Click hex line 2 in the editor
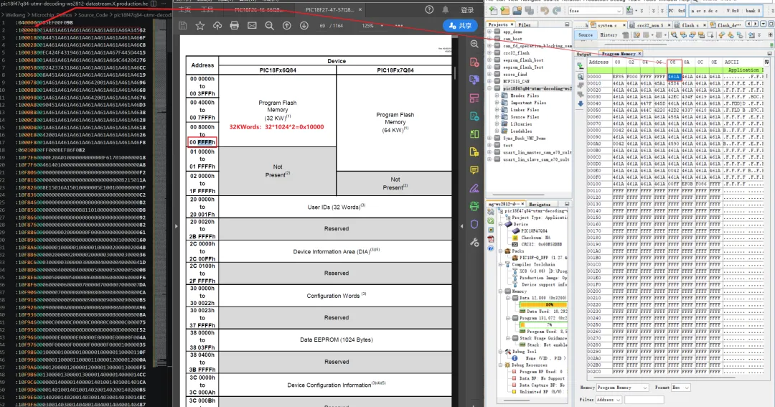The image size is (775, 407). click(x=80, y=30)
